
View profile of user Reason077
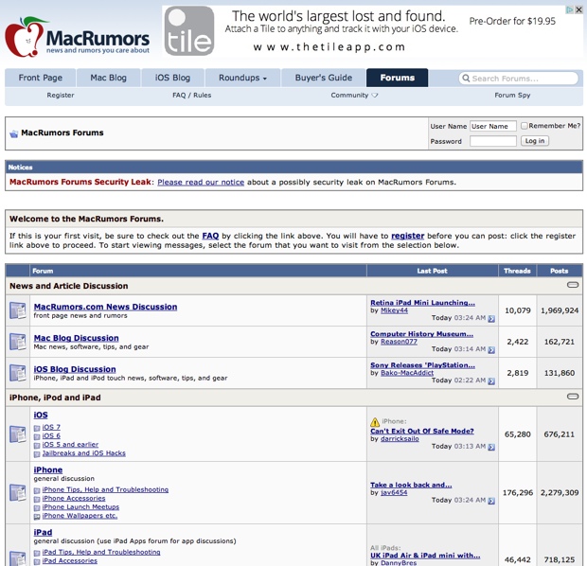click(x=399, y=342)
